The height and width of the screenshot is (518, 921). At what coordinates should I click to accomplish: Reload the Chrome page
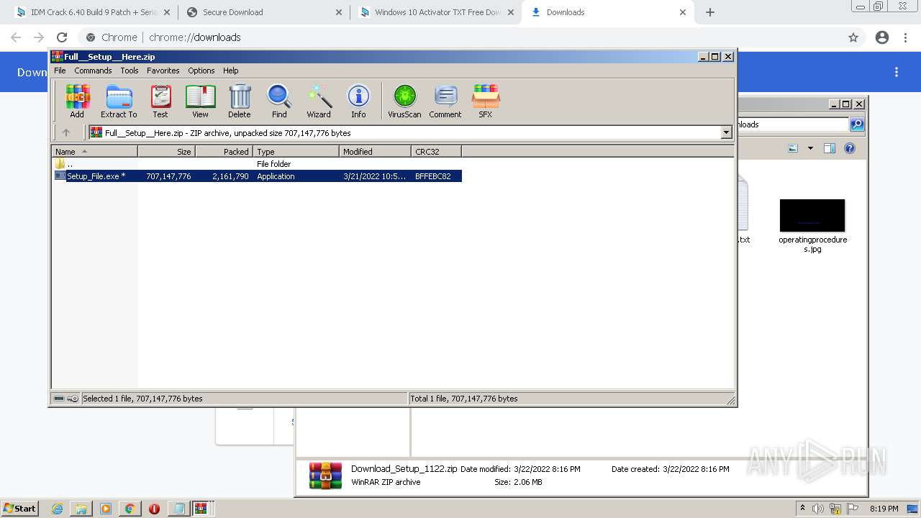pyautogui.click(x=62, y=37)
